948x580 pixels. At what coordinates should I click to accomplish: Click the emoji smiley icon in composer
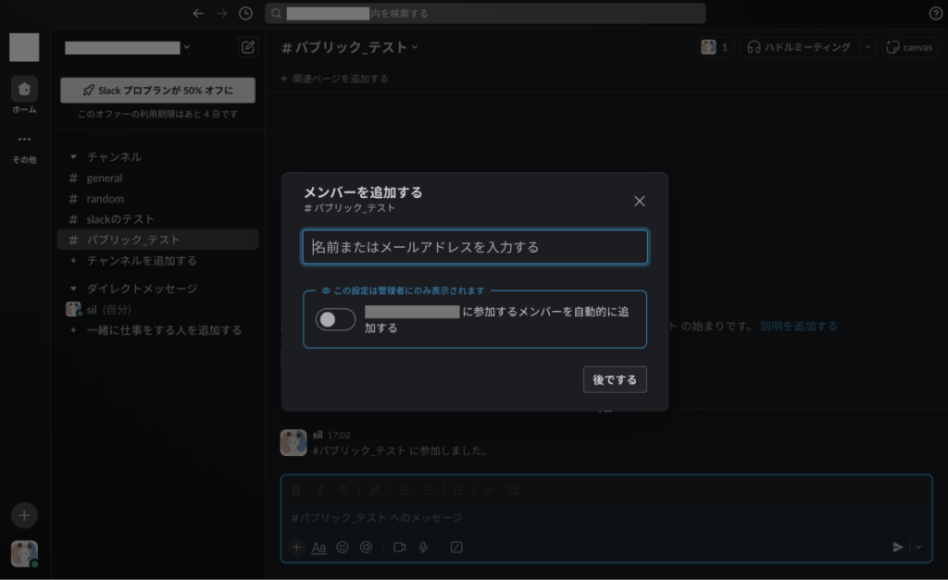(x=343, y=547)
